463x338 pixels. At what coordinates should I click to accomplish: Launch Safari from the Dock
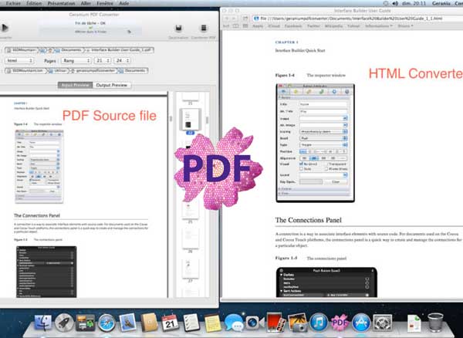click(106, 323)
